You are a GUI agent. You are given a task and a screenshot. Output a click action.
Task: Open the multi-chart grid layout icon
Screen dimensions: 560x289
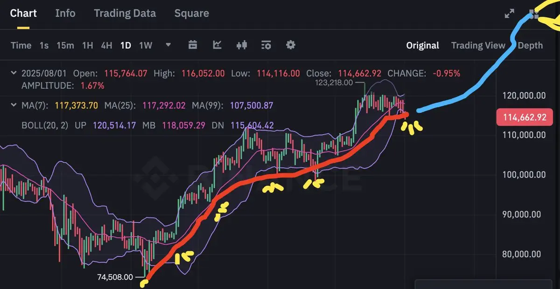[x=534, y=14]
